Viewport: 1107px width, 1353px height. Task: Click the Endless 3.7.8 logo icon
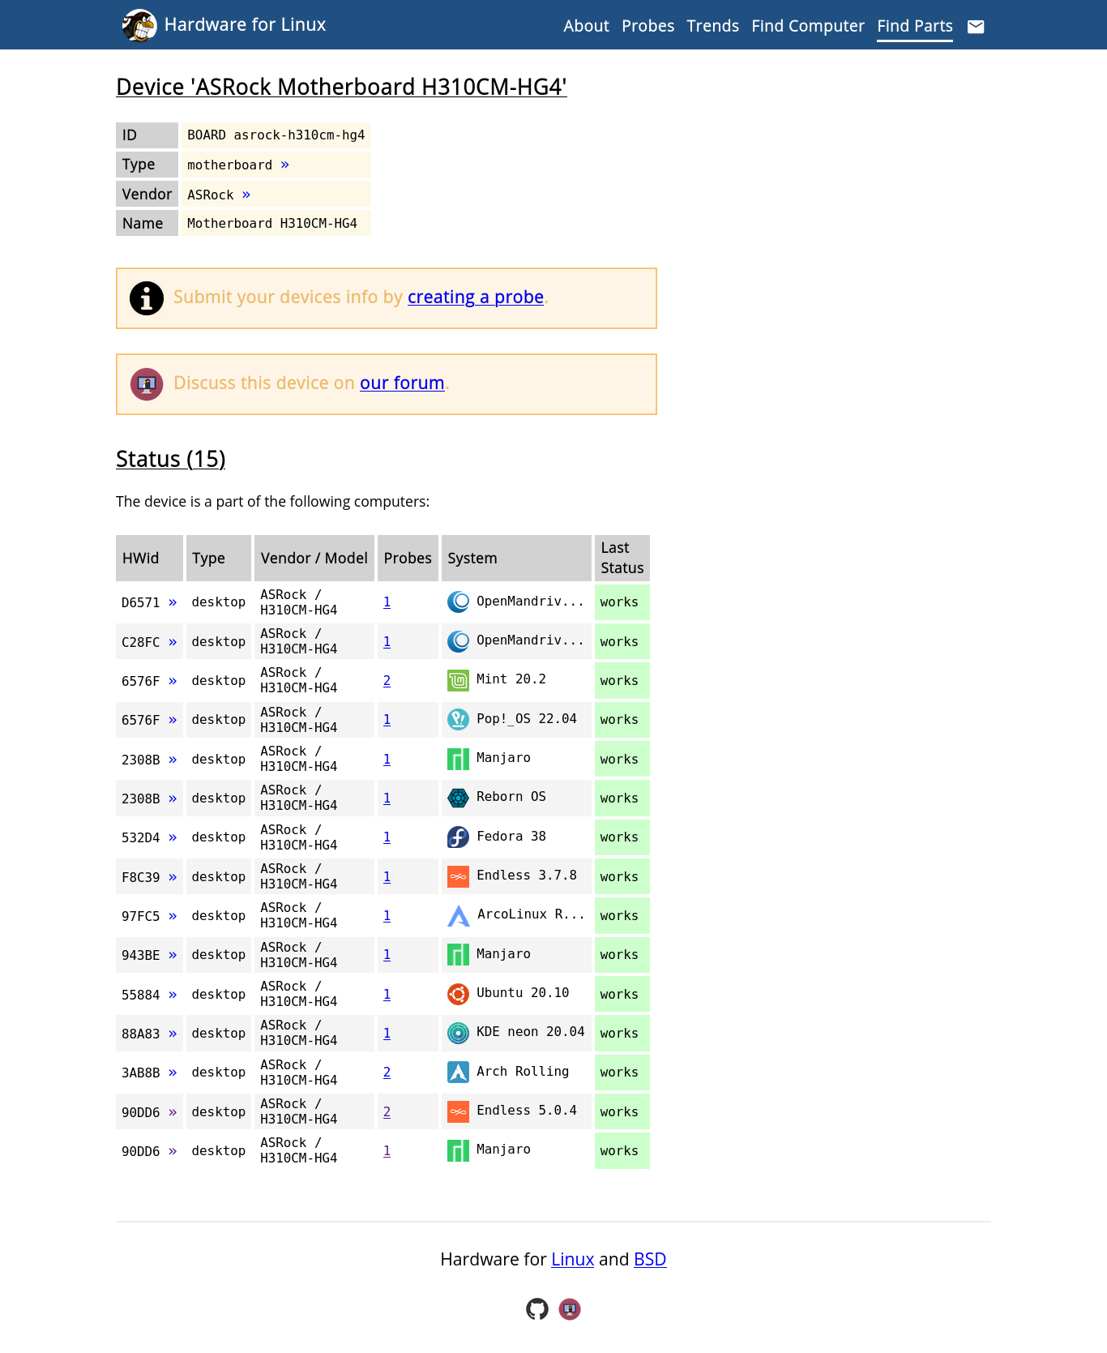458,876
